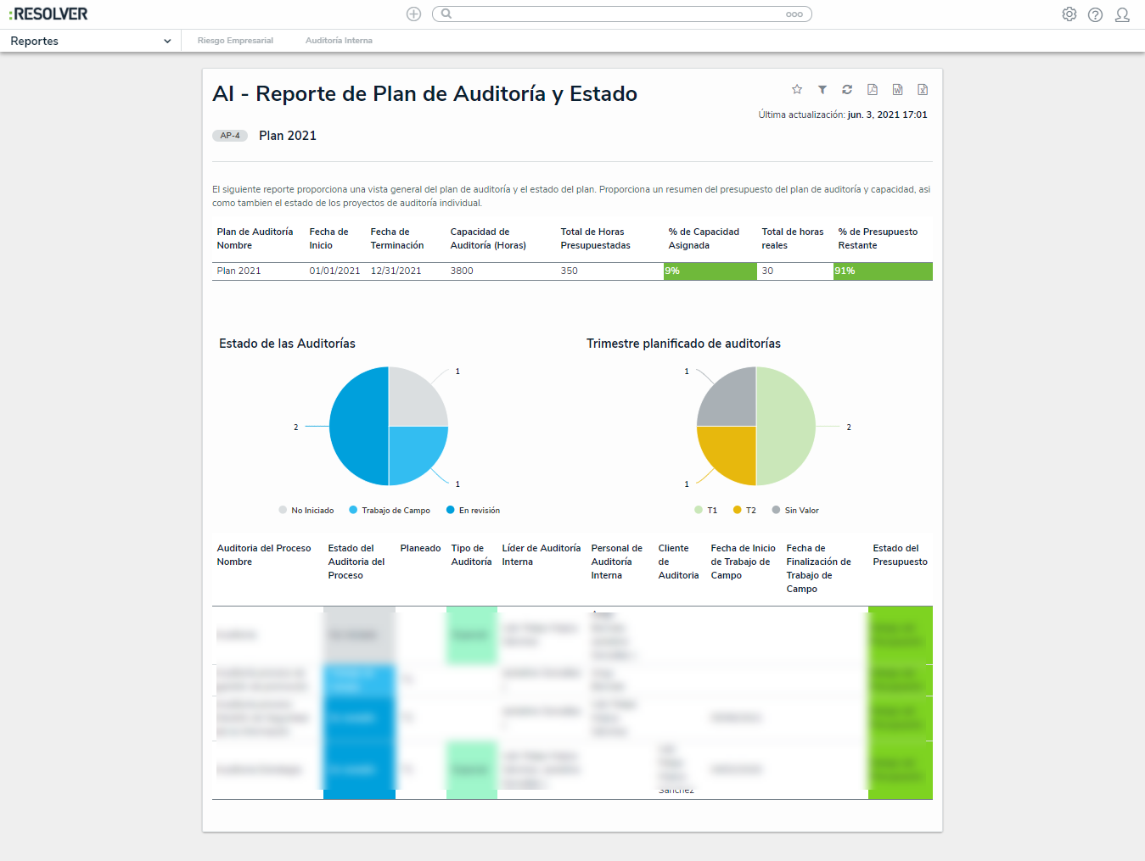The height and width of the screenshot is (861, 1145).
Task: Click the Estado del Presupuesto column header
Action: pyautogui.click(x=900, y=555)
